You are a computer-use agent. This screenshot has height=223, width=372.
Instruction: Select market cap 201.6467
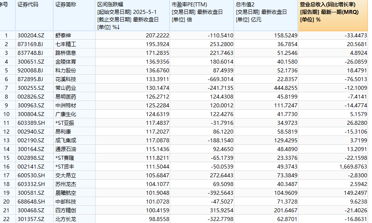tap(286, 211)
